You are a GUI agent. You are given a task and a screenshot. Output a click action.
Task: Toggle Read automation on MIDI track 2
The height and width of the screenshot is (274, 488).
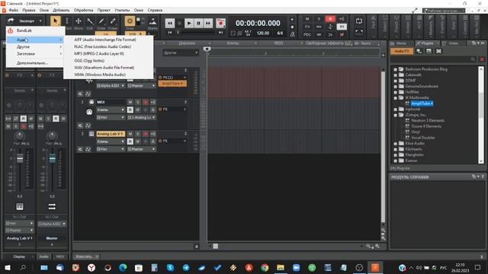tap(130, 110)
